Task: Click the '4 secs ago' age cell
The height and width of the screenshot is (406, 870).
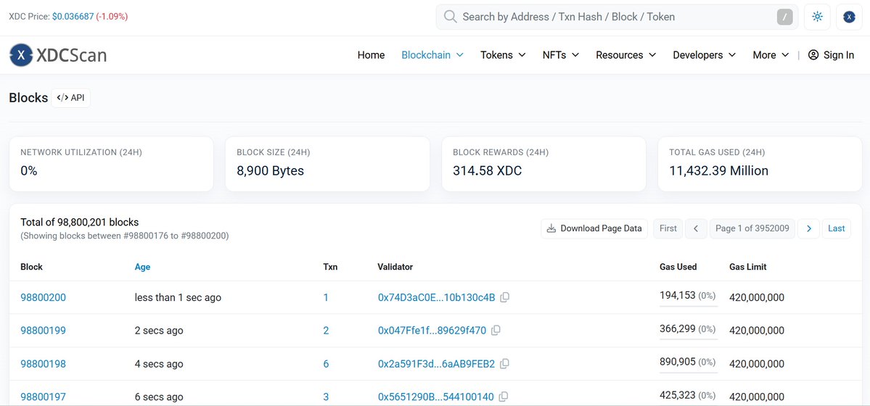Action: click(159, 364)
